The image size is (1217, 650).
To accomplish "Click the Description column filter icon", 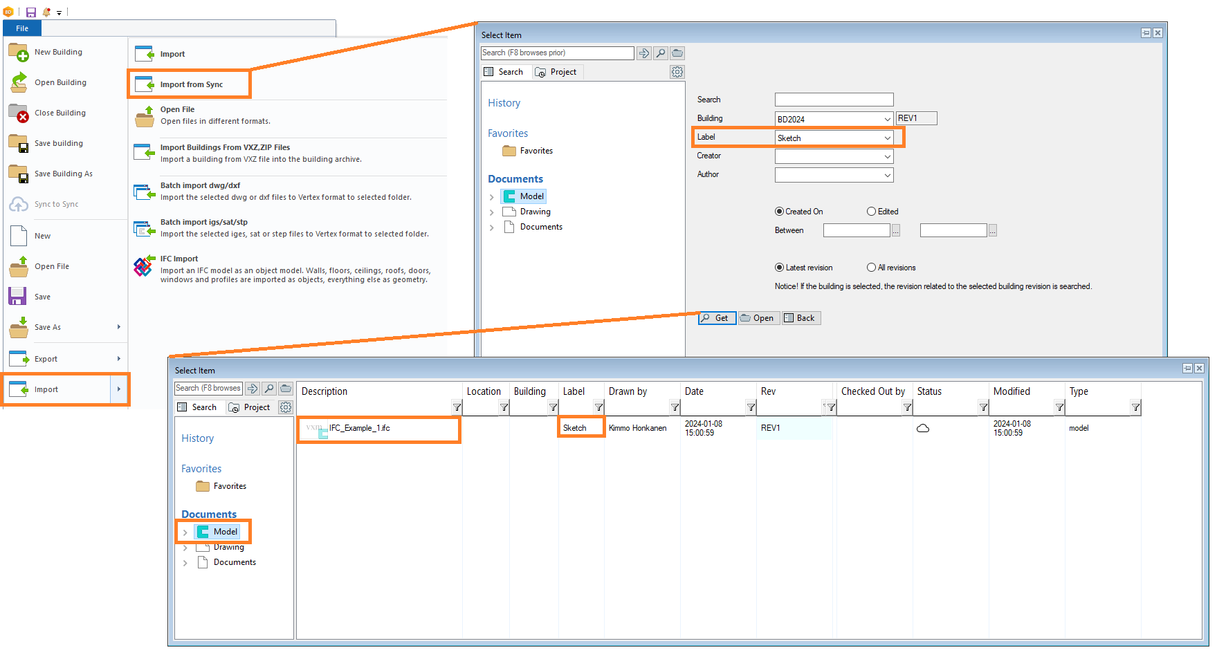I will pos(457,407).
